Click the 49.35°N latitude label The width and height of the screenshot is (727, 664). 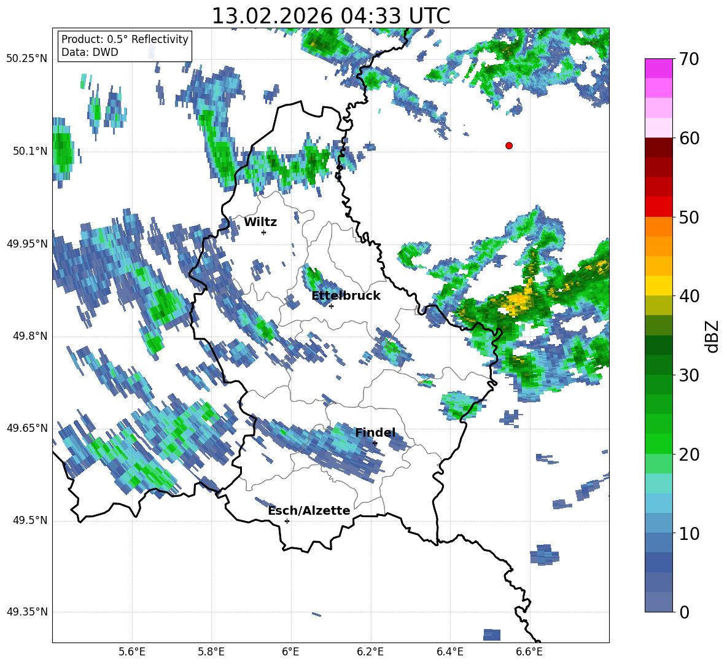(x=27, y=612)
